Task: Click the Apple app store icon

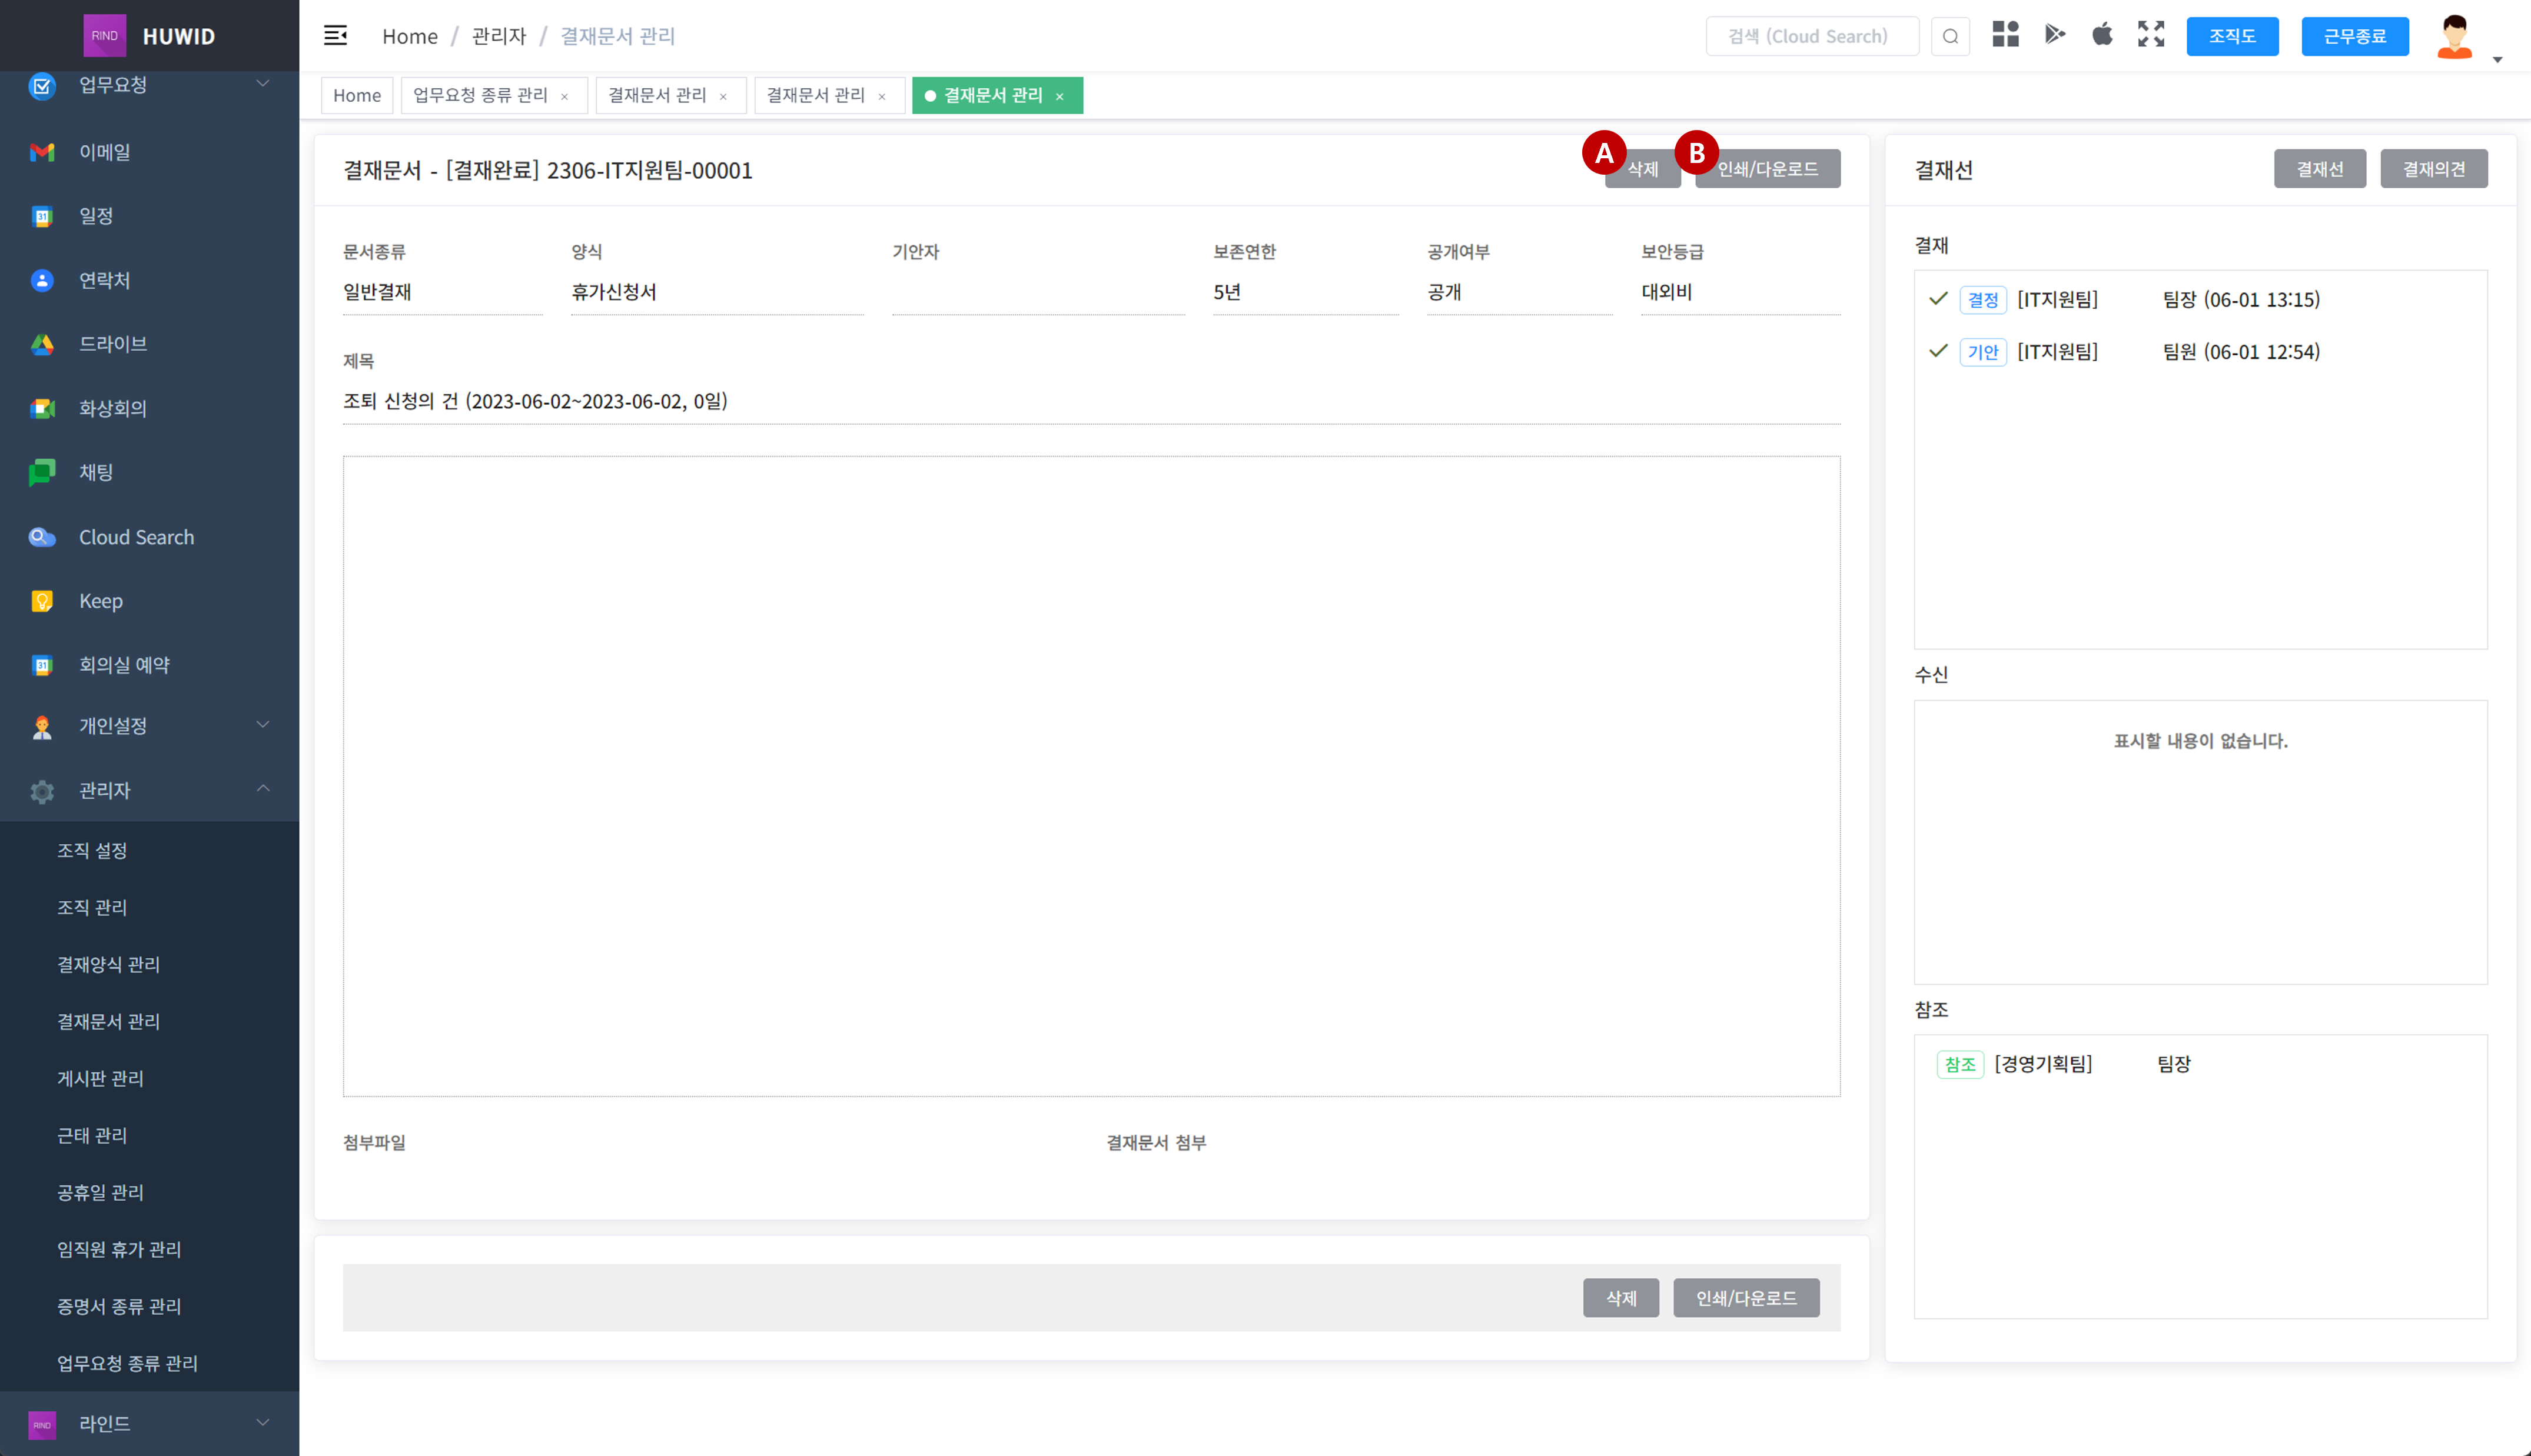Action: click(2102, 35)
